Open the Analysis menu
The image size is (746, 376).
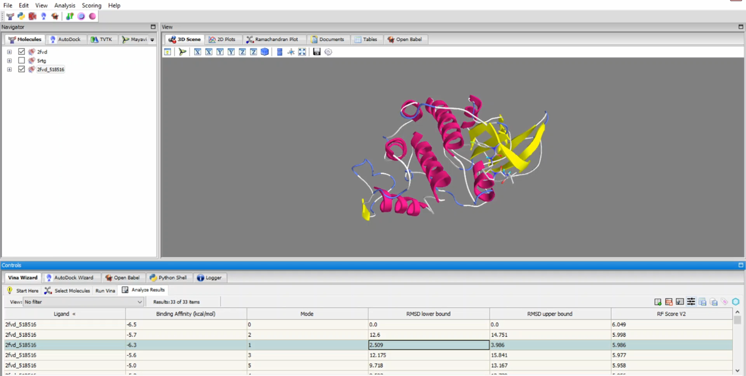coord(64,5)
